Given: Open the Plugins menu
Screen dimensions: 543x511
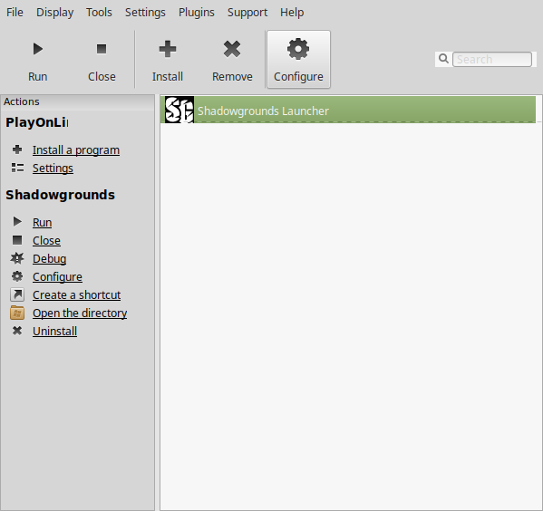Looking at the screenshot, I should coord(197,13).
